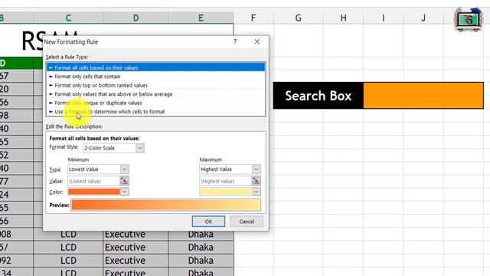Screen dimensions: 490x276
Task: Close the New Formatting Rule dialog
Action: pyautogui.click(x=257, y=41)
